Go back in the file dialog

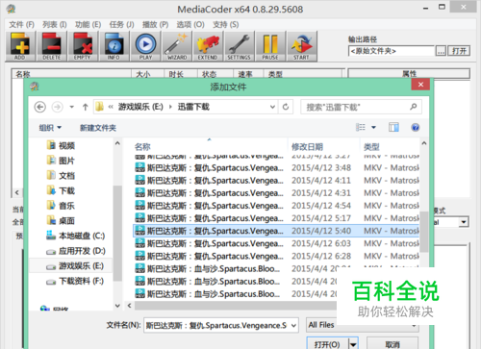(39, 107)
